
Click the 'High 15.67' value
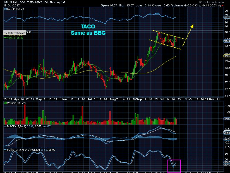click(126, 5)
